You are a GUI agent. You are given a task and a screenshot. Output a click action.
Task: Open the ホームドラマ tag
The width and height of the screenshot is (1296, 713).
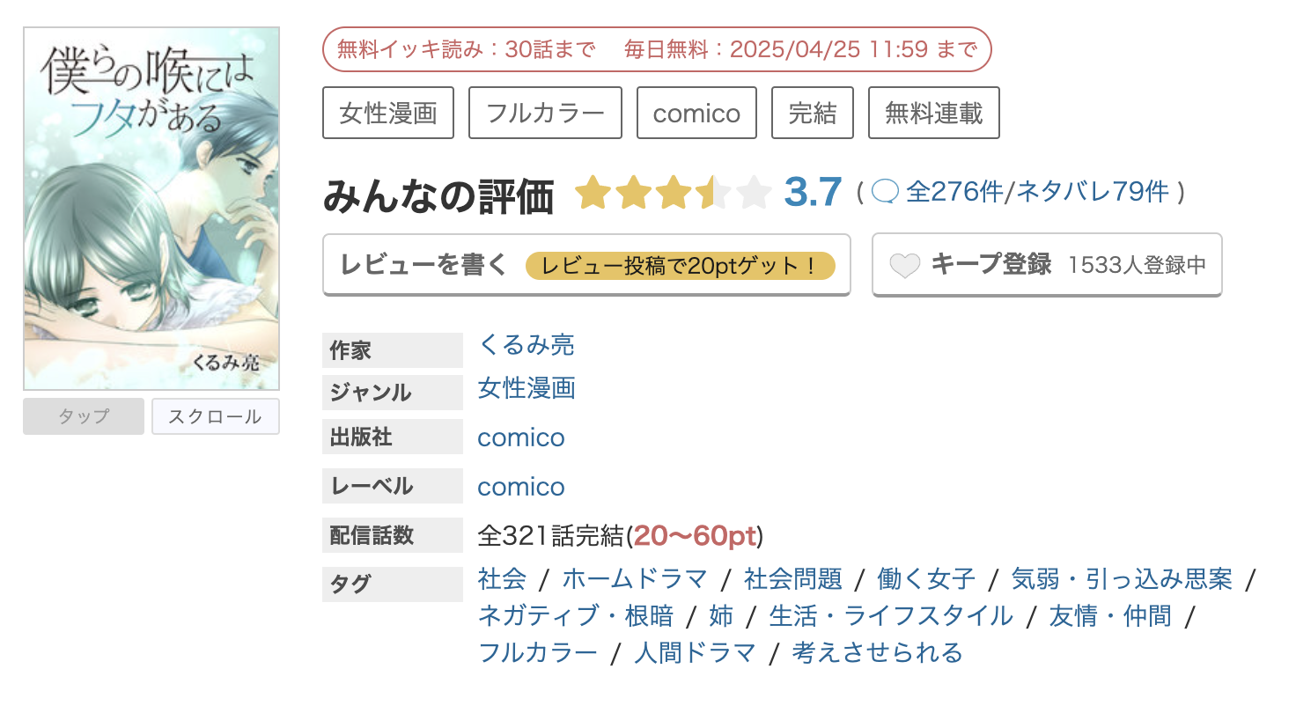(x=636, y=579)
